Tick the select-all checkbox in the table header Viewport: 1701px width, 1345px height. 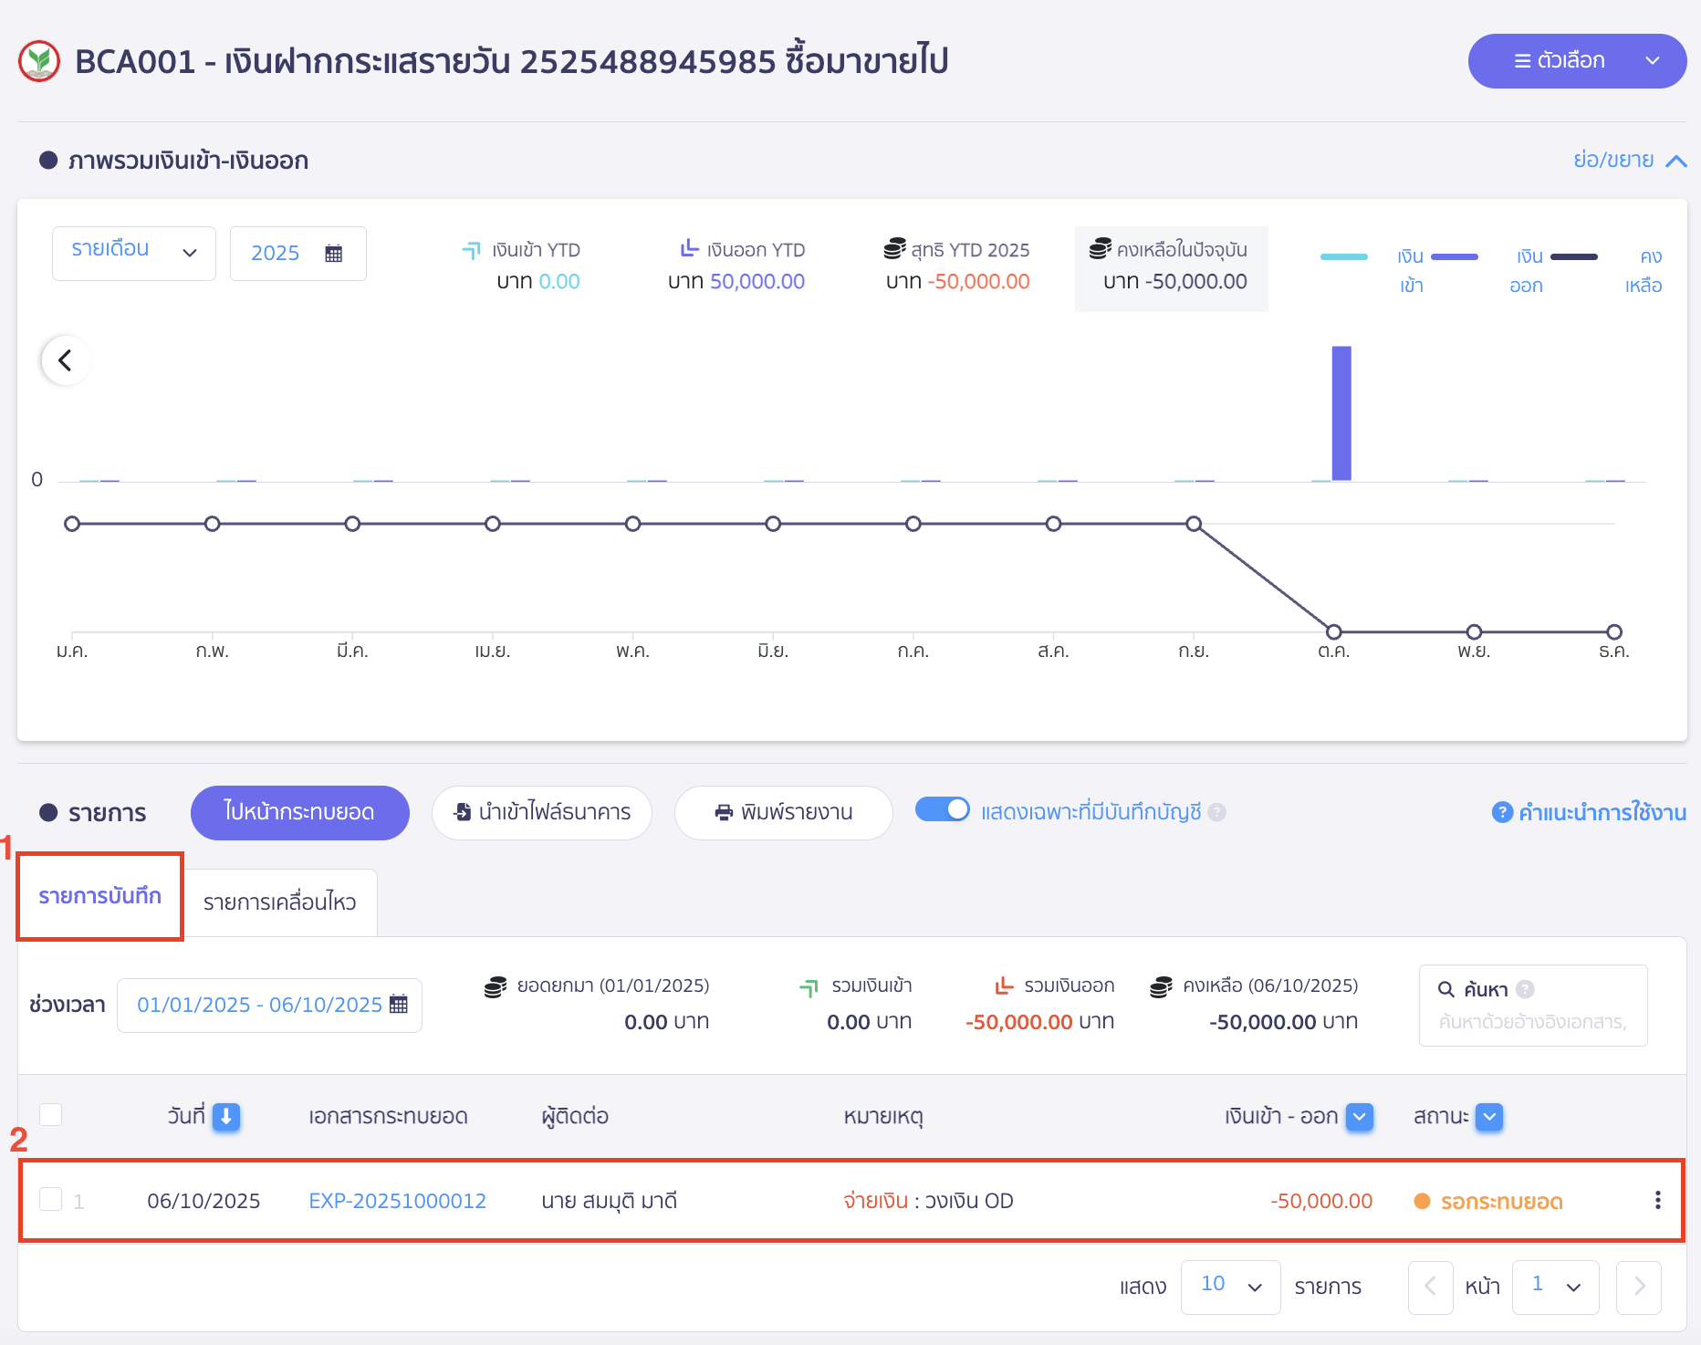pos(51,1114)
